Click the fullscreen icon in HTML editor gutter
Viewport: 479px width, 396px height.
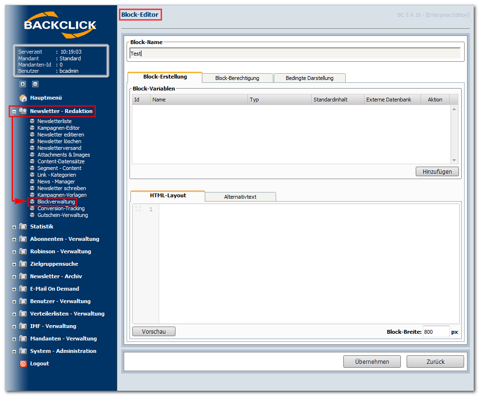[138, 209]
